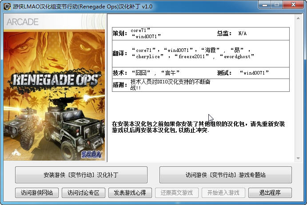This screenshot has width=307, height=205.
Task: Click translator name "cherylice"
Action: pos(148,56)
